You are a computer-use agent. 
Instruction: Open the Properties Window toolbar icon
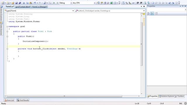coord(101,3)
